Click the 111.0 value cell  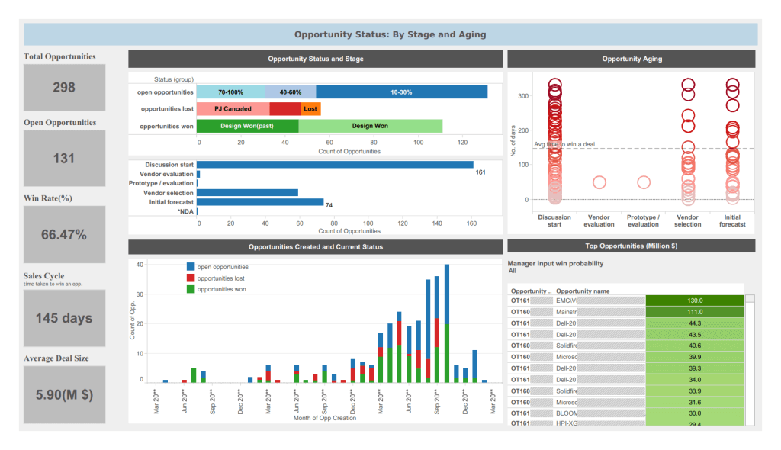pyautogui.click(x=695, y=312)
